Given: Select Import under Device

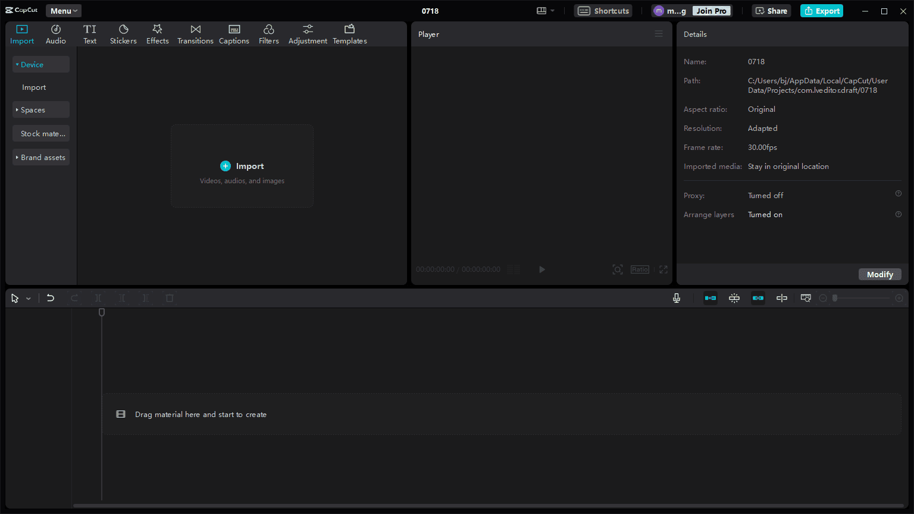Looking at the screenshot, I should point(34,87).
